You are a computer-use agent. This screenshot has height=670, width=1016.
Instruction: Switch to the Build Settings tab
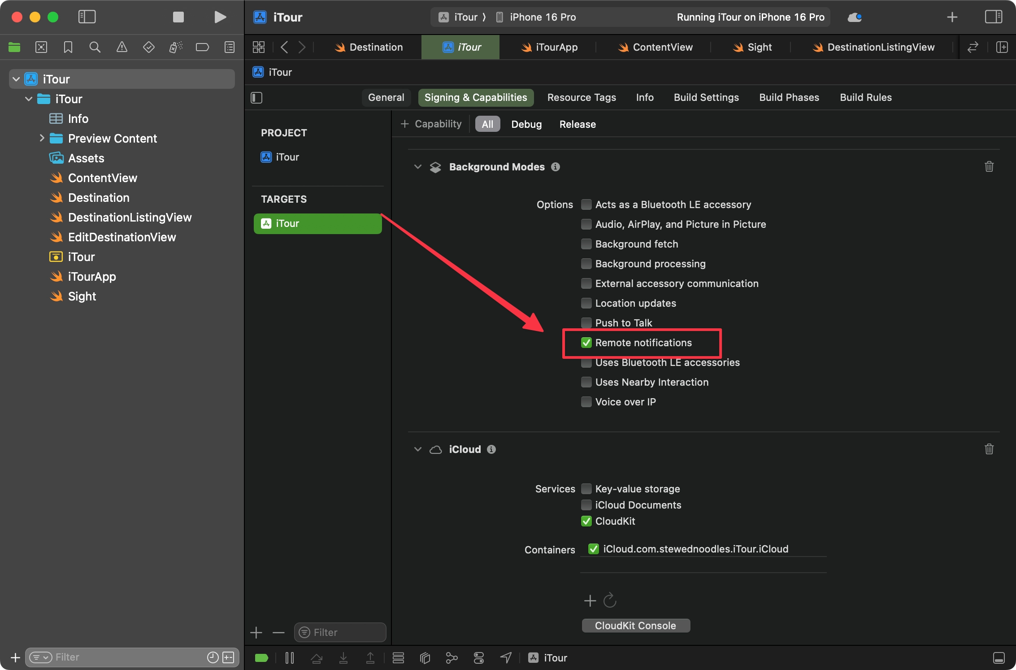click(706, 97)
